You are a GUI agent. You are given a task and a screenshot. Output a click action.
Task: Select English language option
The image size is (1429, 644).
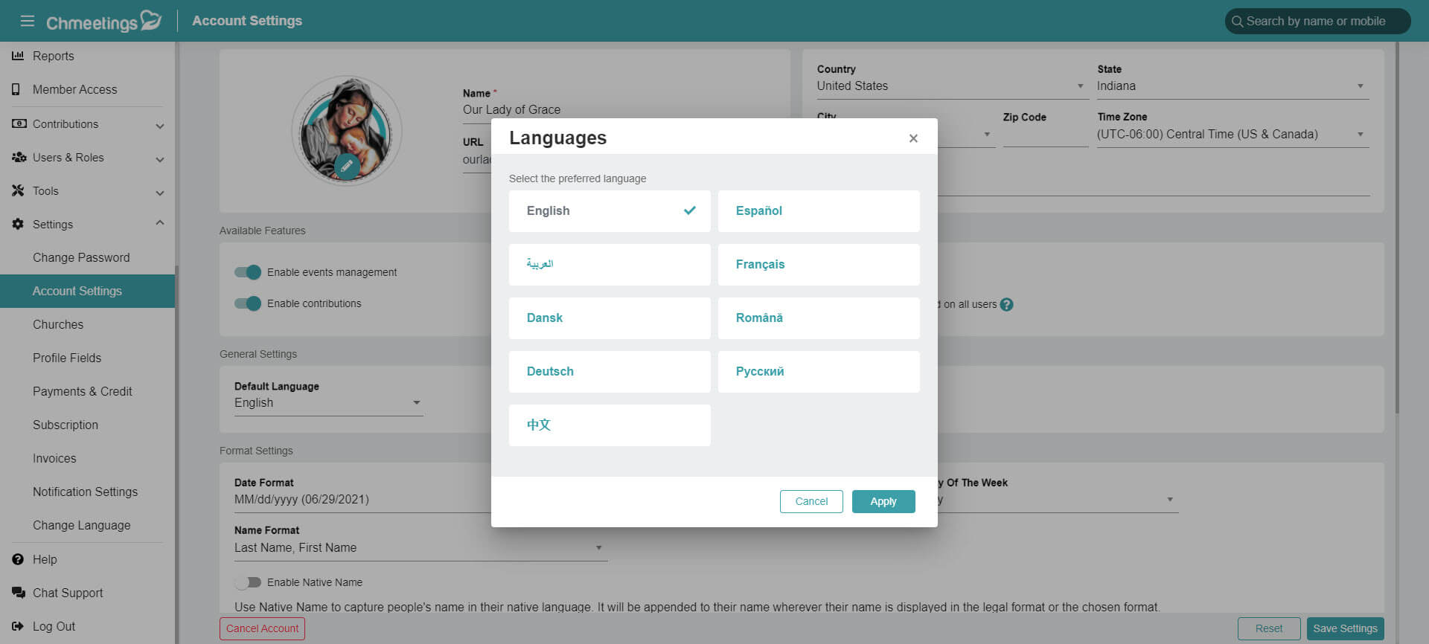(610, 211)
